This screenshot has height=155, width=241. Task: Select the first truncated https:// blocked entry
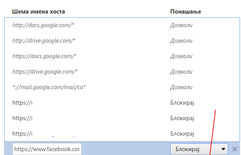[122, 103]
